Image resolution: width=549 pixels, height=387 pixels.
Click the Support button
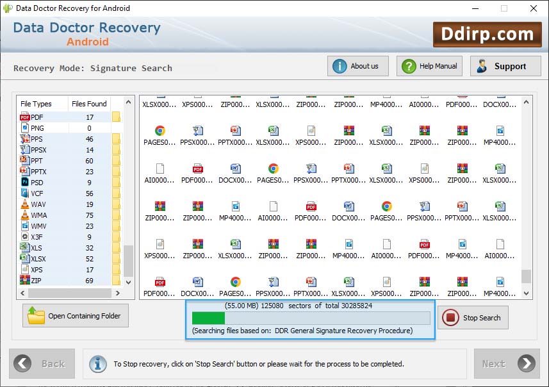[x=505, y=66]
